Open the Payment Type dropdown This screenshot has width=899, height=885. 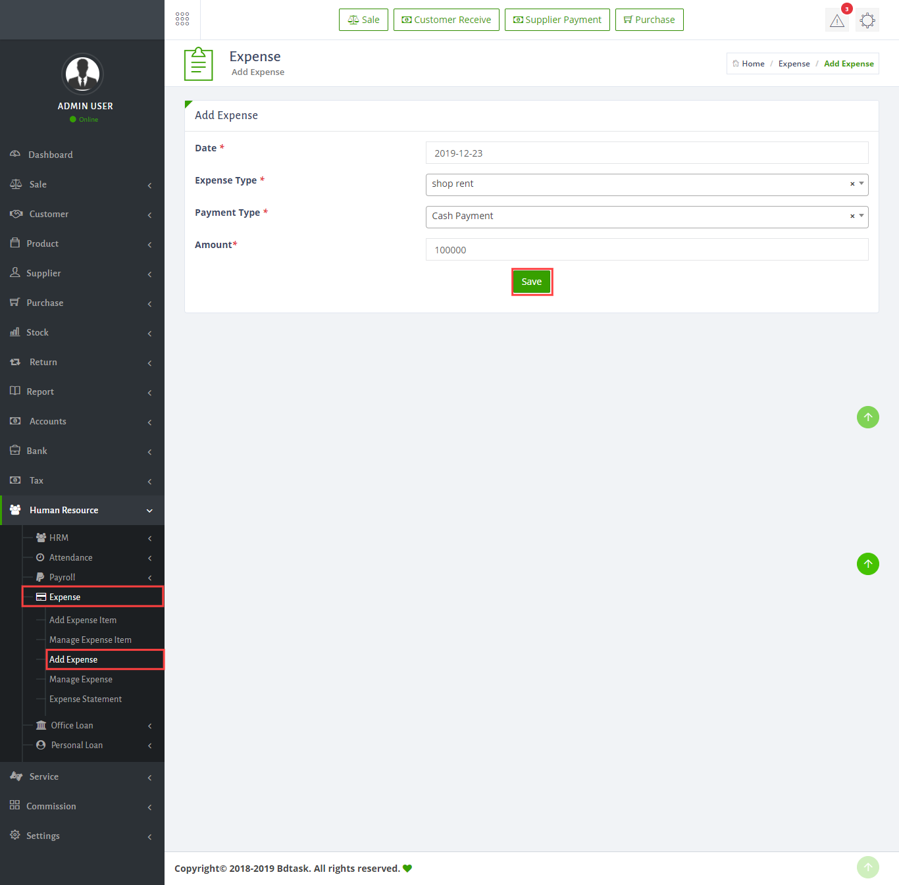(x=638, y=216)
